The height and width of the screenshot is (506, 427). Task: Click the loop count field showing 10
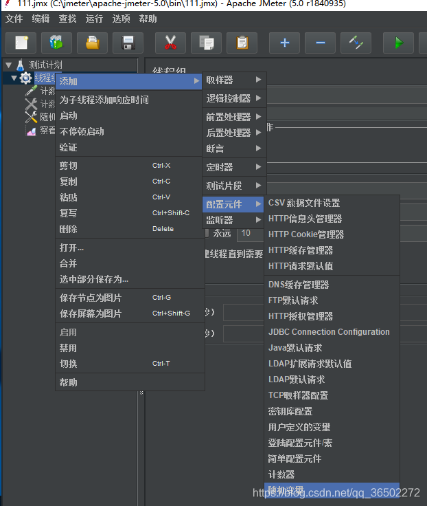point(251,233)
